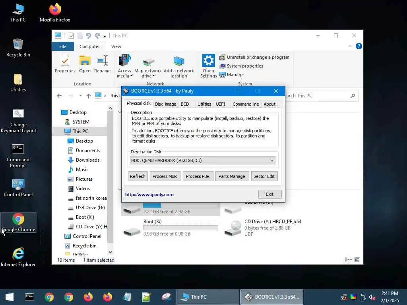
Task: Click the Explorer Back arrow
Action: pyautogui.click(x=59, y=96)
